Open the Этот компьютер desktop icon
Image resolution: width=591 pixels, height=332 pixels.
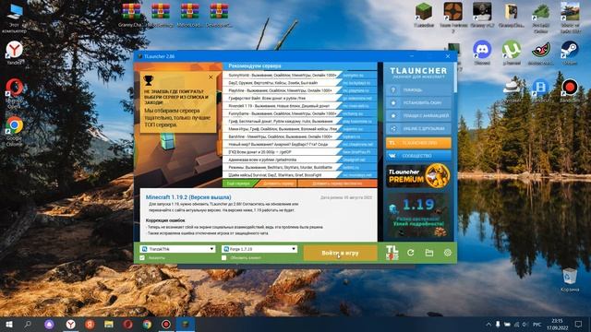pos(15,18)
